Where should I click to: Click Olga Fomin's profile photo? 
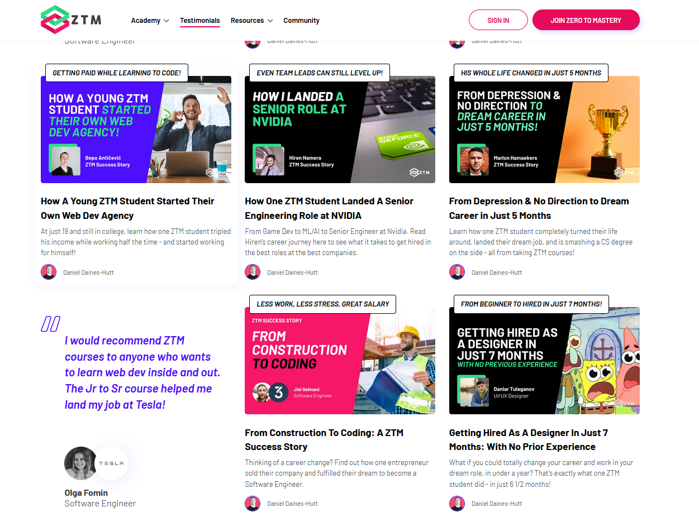[81, 463]
